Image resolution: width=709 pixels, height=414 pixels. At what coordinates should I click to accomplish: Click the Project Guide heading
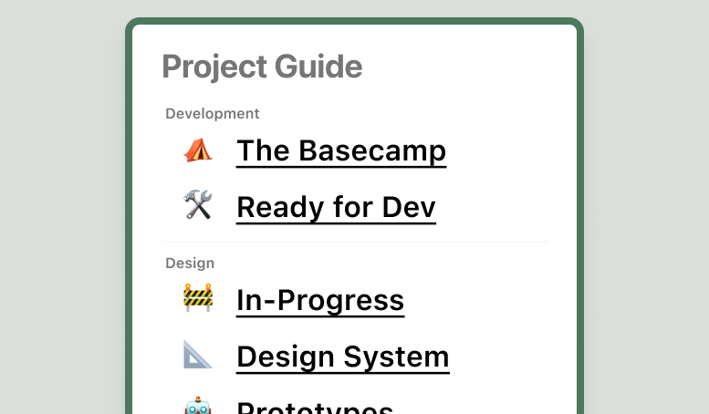(262, 67)
